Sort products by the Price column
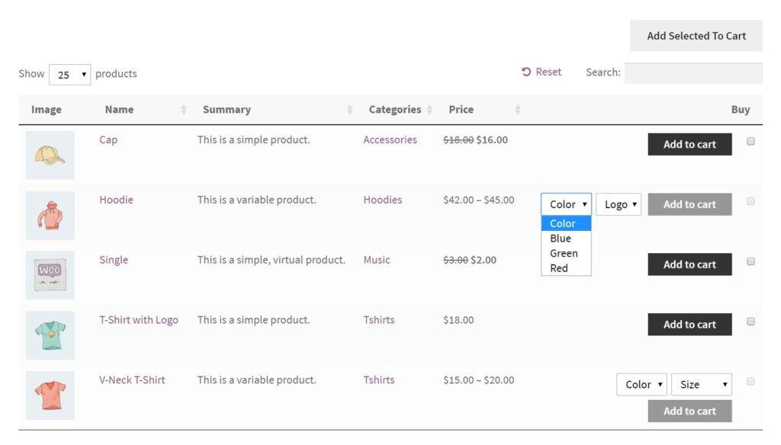Image resolution: width=781 pixels, height=445 pixels. pos(461,110)
